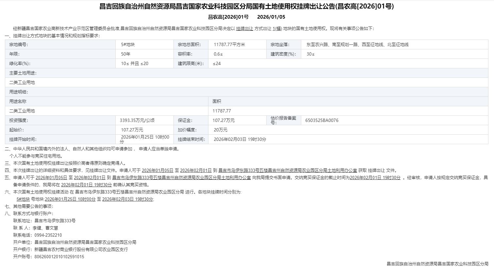Select the bid increment value "20万元"

click(221, 130)
